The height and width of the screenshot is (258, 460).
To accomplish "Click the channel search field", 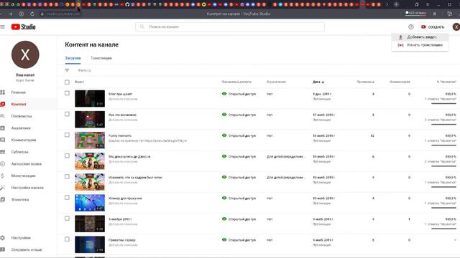I will pyautogui.click(x=230, y=27).
